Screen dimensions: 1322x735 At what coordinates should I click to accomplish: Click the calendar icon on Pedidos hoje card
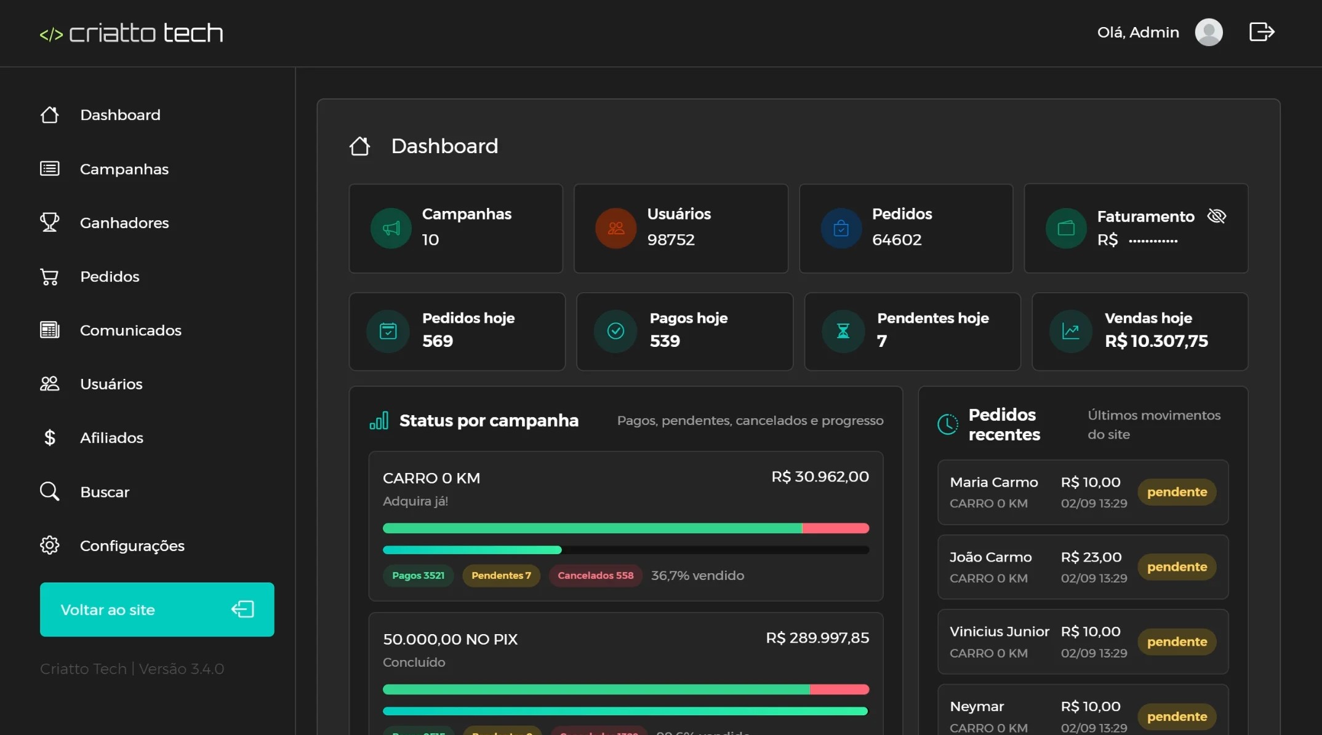click(x=388, y=332)
